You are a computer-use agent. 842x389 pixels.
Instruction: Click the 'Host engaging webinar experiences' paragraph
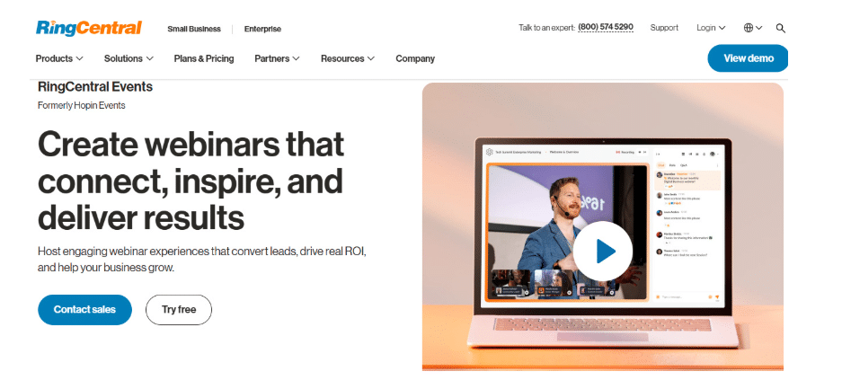coord(202,259)
